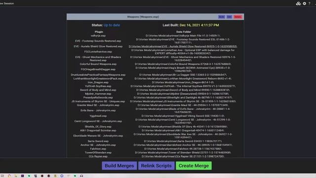Image resolution: width=316 pixels, height=178 pixels.
Task: Click the Yggdrasil Viking Sword SSE folder path
Action: tap(183, 116)
